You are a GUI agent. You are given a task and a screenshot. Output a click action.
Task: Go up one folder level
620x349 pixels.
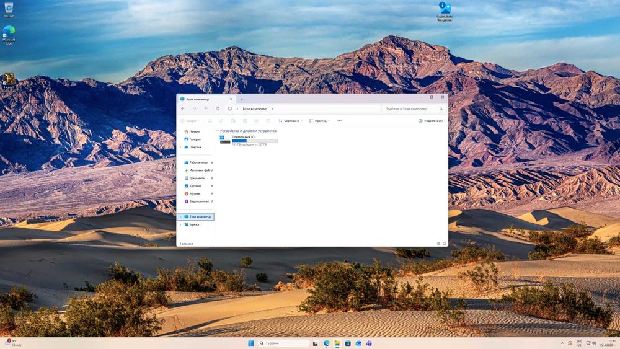tap(206, 108)
